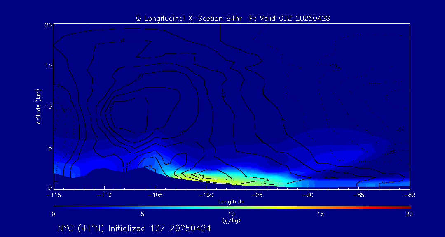This screenshot has width=445, height=237.
Task: Click the footer "NYC (41°N) Initialized 12Z 20250424"
Action: point(134,228)
